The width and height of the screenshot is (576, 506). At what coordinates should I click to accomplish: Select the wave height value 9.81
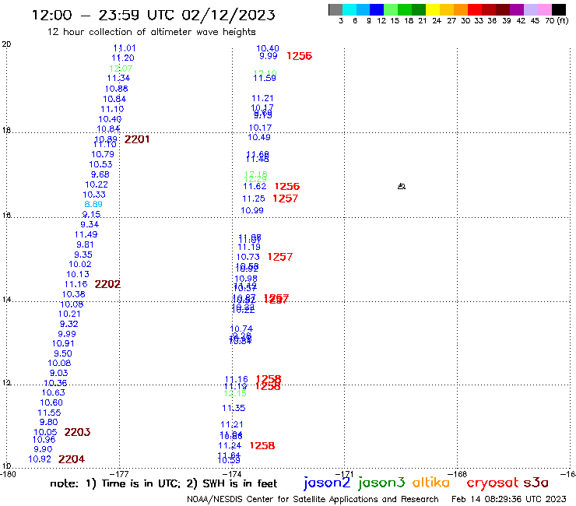[85, 244]
